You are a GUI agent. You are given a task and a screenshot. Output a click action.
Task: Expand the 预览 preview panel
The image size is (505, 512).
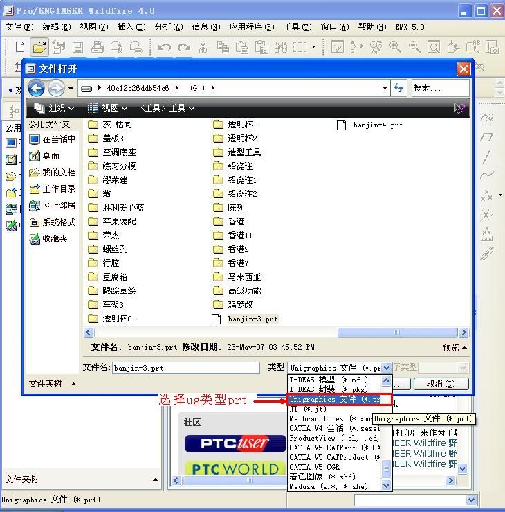454,348
